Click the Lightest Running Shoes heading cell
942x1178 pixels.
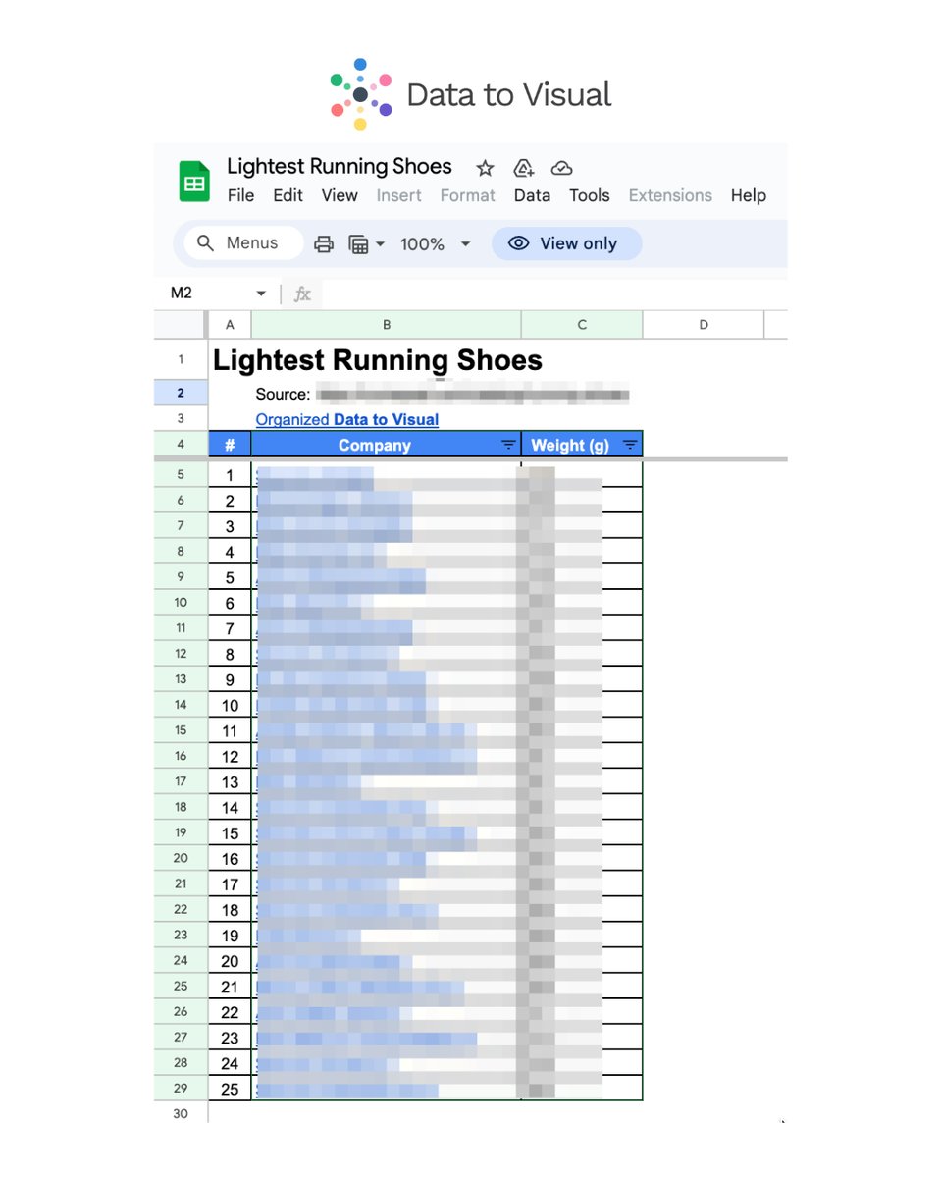pos(378,360)
